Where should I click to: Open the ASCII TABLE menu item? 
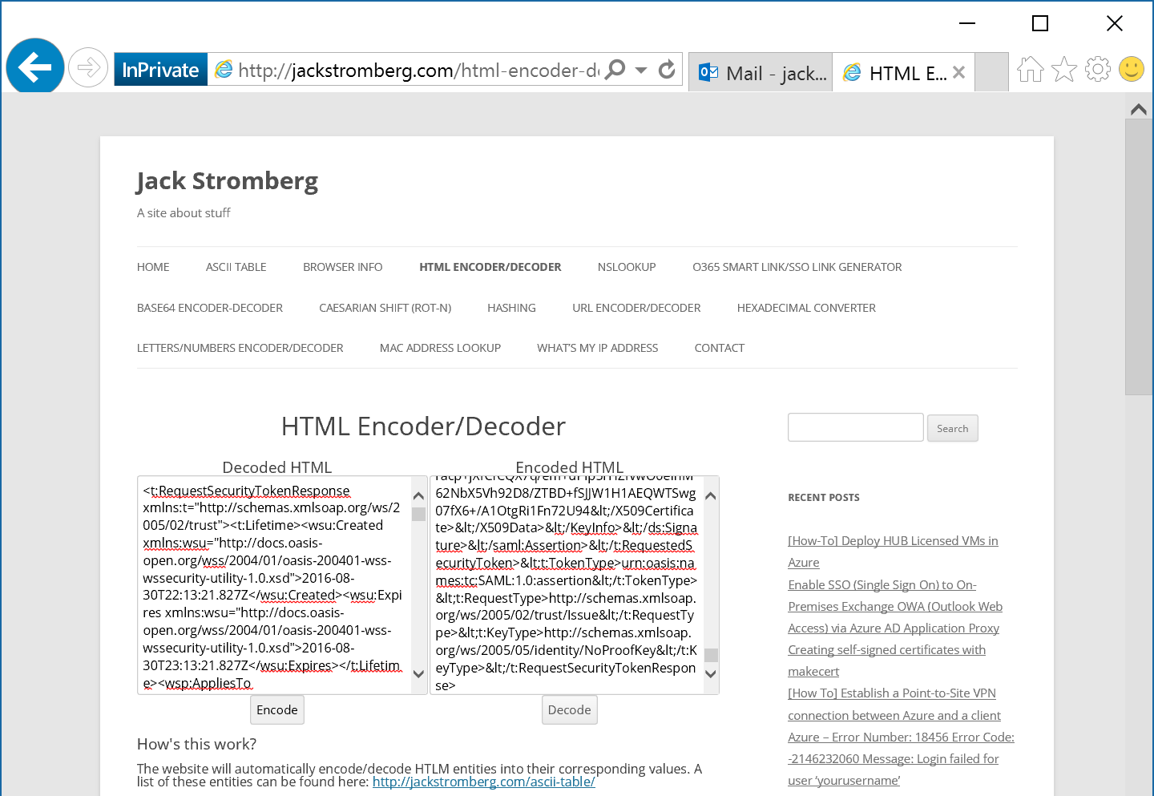tap(236, 267)
